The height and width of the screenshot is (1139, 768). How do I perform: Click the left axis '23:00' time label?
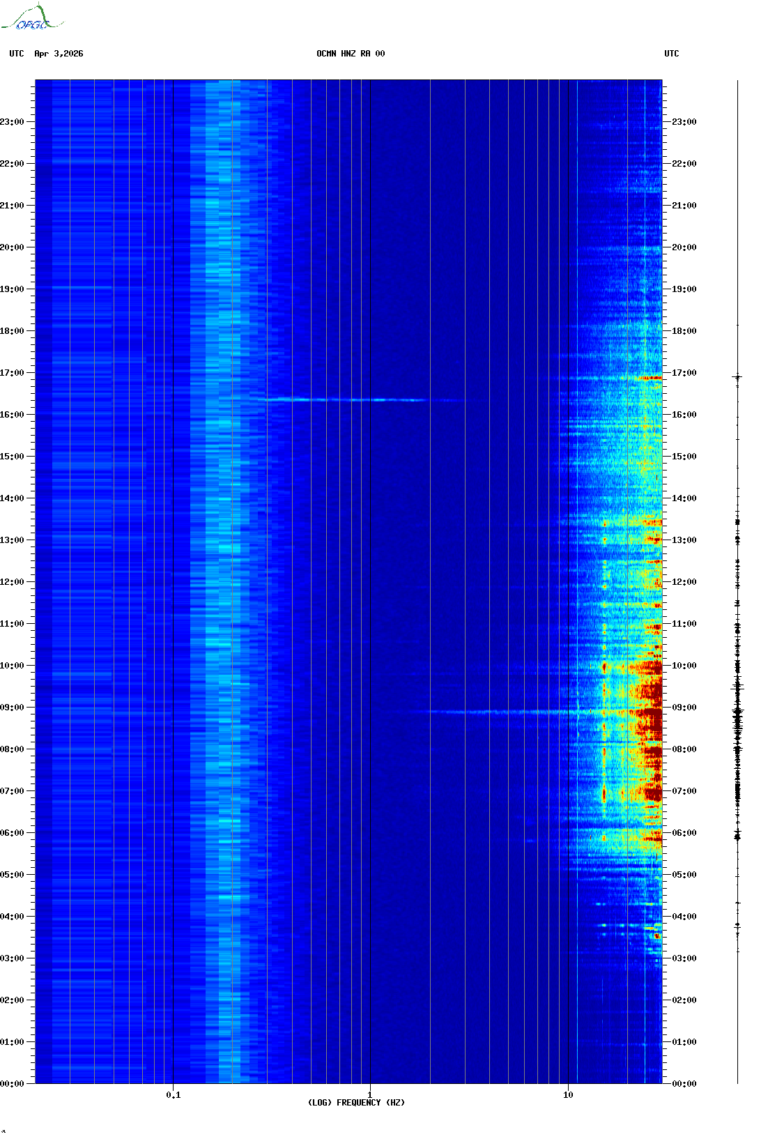(12, 122)
